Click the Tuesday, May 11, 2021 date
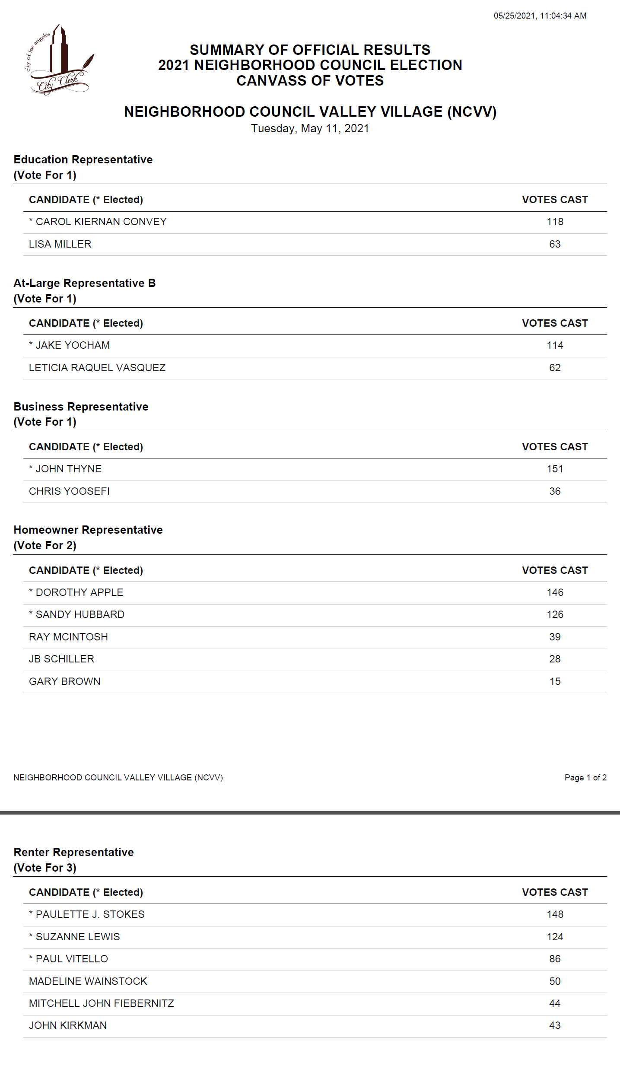620x1079 pixels. [x=310, y=129]
